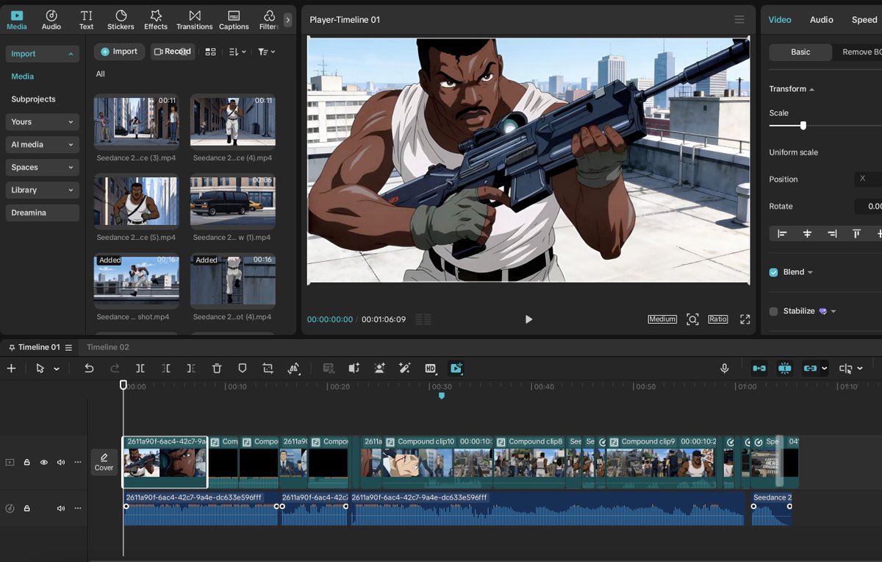Open the player panel hamburger menu

tap(739, 20)
